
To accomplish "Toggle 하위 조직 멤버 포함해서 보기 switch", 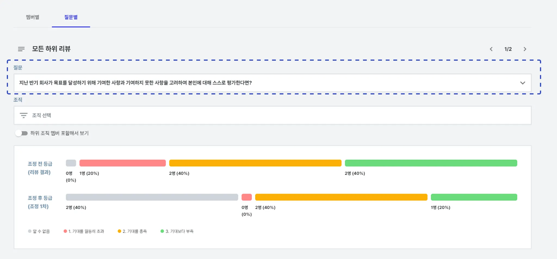I will point(21,133).
